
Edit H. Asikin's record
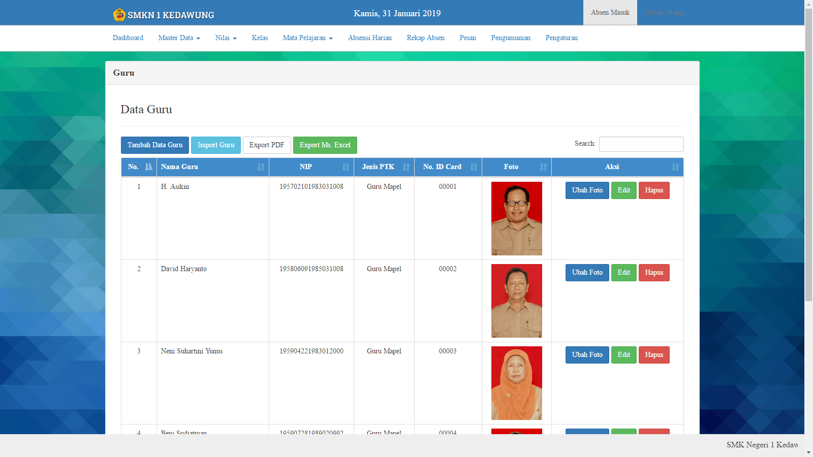[x=624, y=190]
